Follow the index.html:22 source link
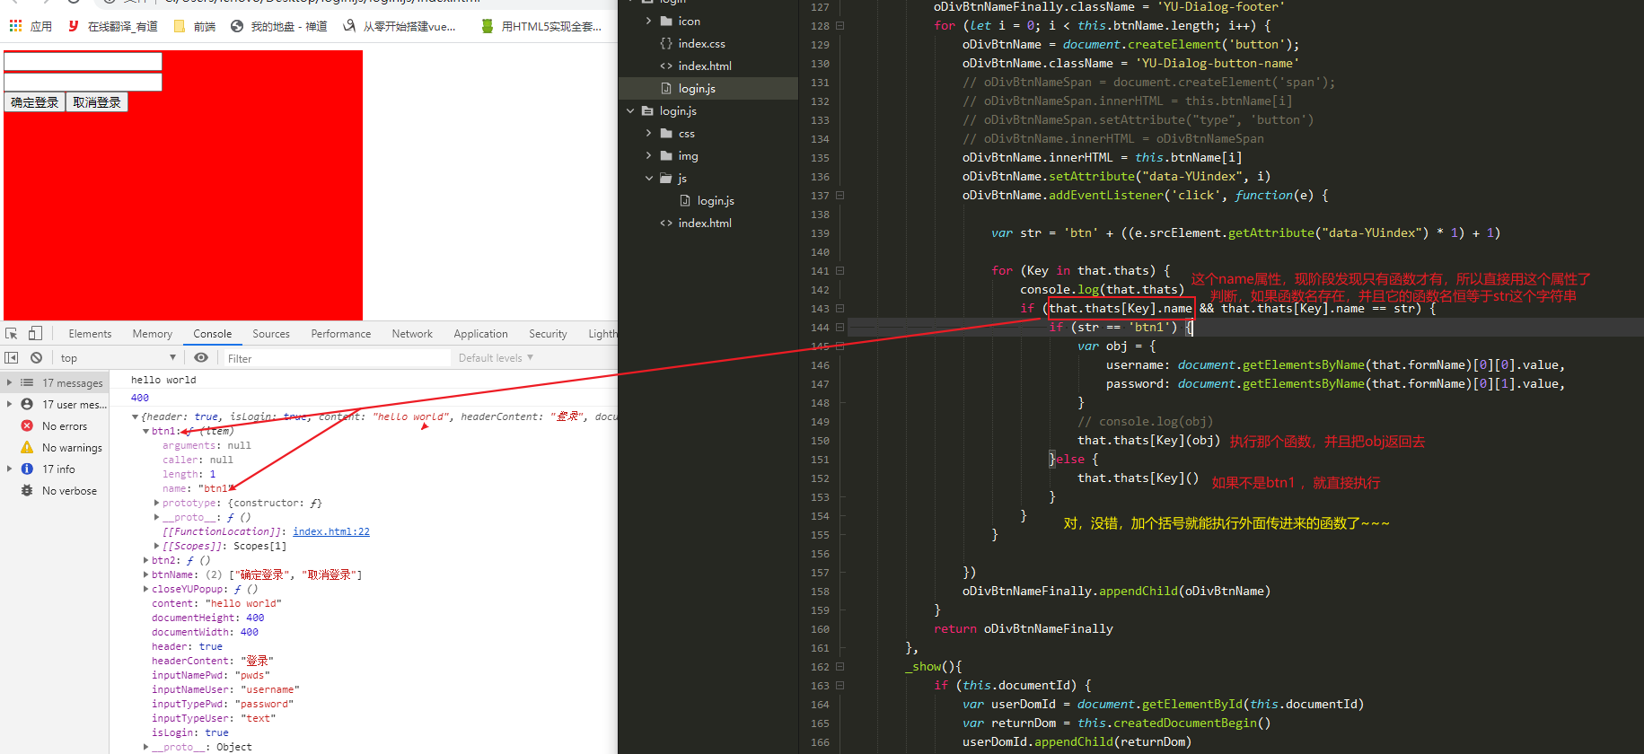This screenshot has width=1644, height=754. pos(331,531)
